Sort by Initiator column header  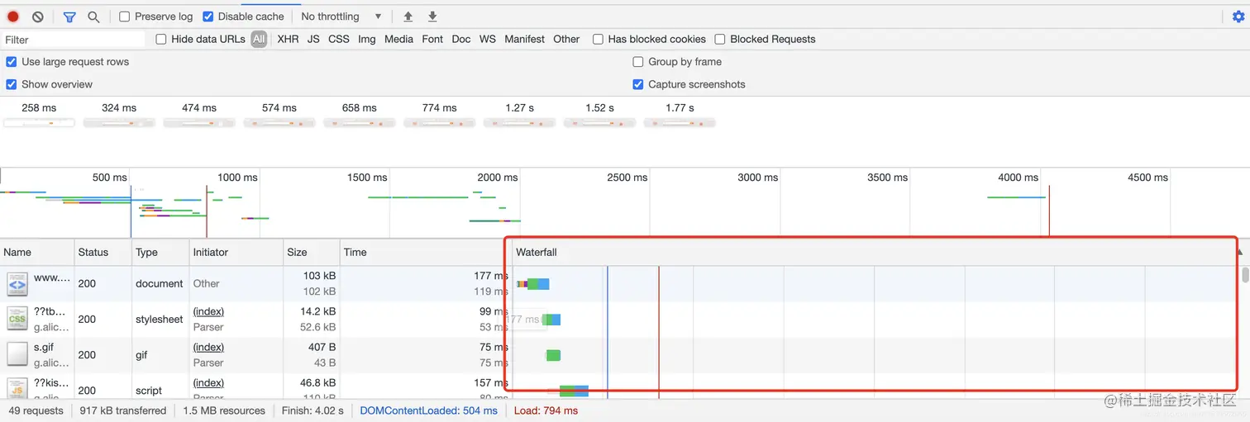click(236, 252)
